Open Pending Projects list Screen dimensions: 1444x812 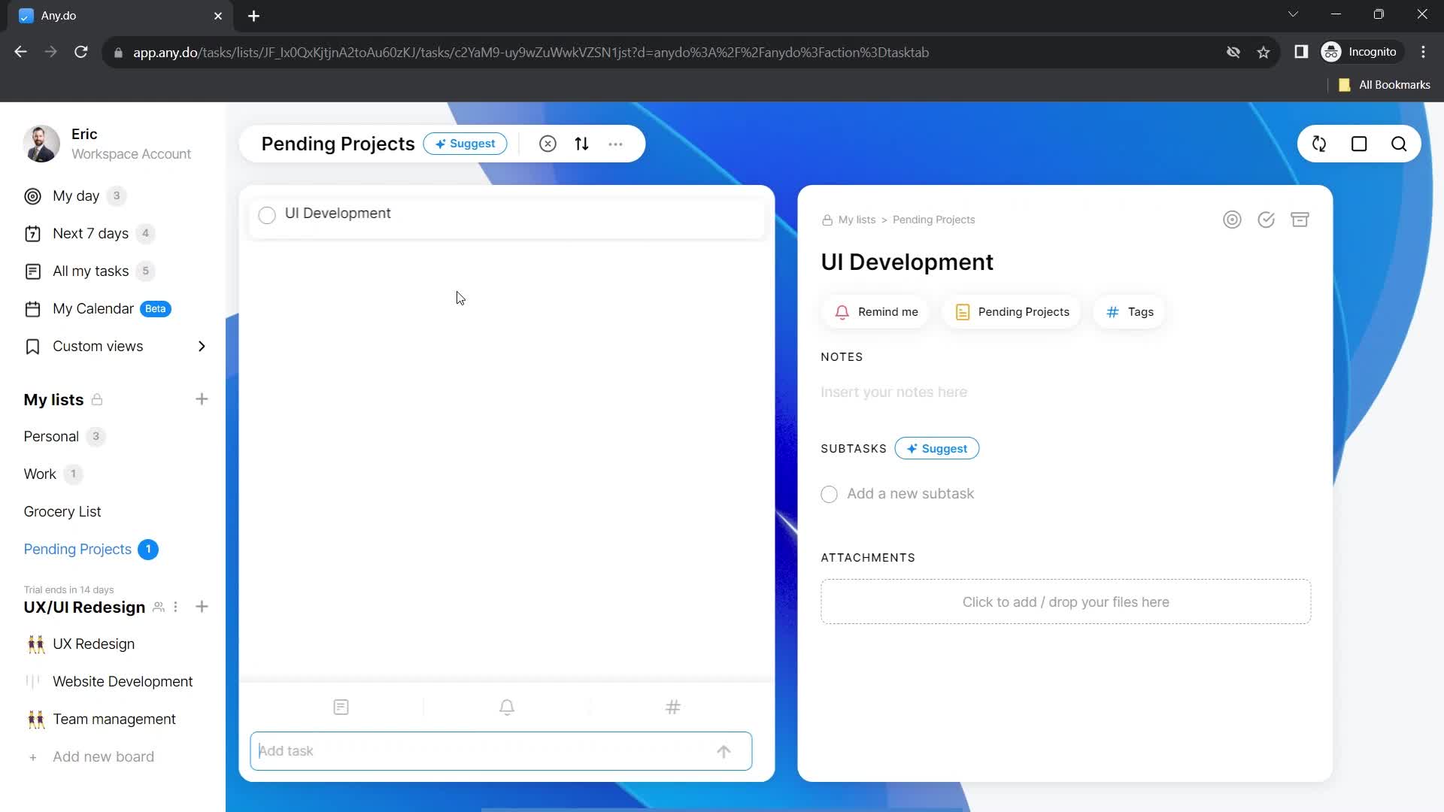[x=77, y=550]
